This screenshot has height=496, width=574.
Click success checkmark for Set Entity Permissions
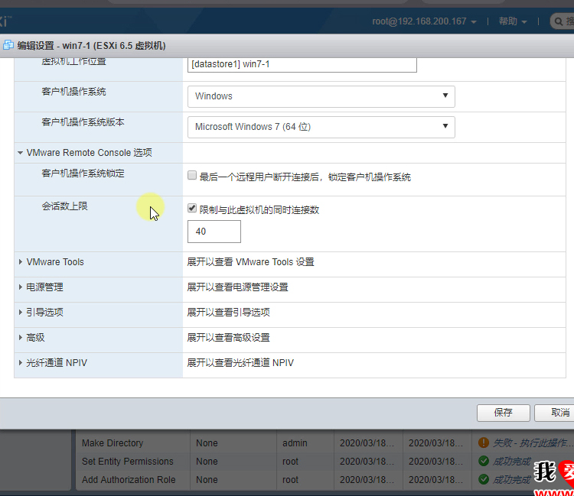click(483, 461)
